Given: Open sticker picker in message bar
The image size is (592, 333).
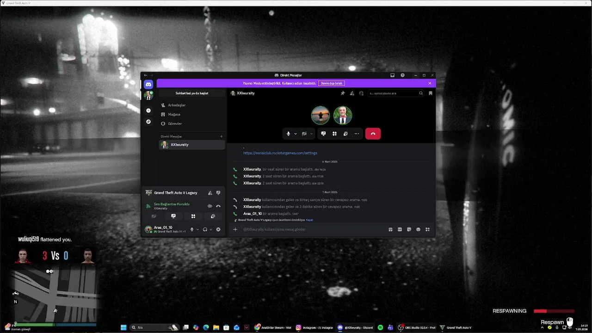Looking at the screenshot, I should pos(409,229).
